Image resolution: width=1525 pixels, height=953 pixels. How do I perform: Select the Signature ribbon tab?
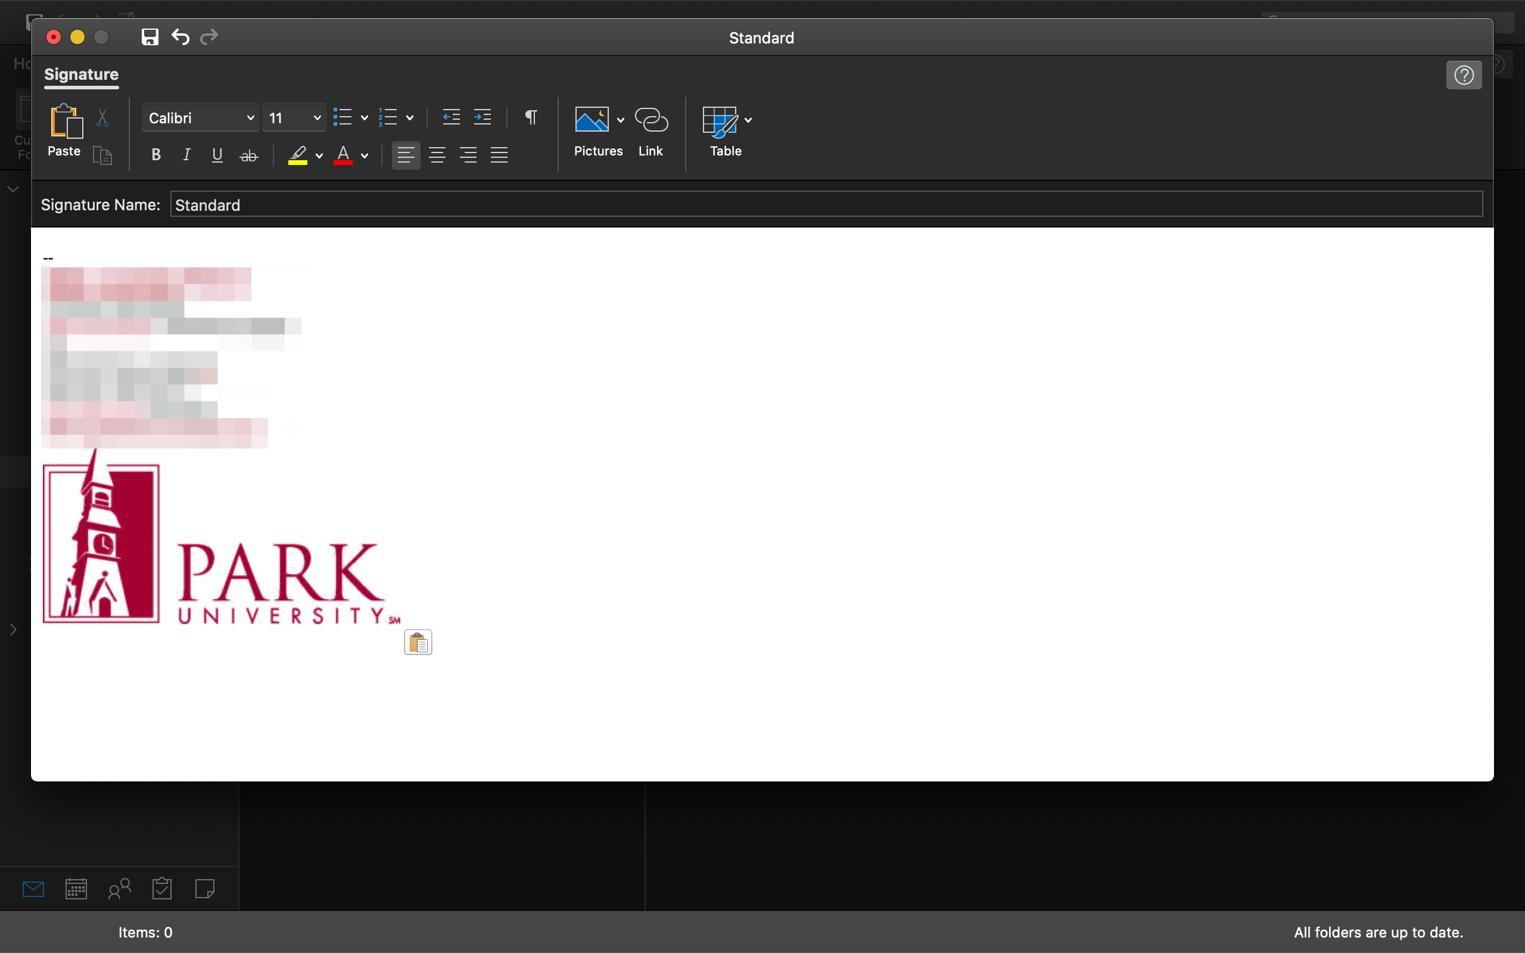81,74
